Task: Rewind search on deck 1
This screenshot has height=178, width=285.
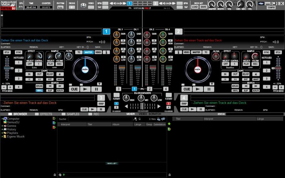Action: point(50,86)
